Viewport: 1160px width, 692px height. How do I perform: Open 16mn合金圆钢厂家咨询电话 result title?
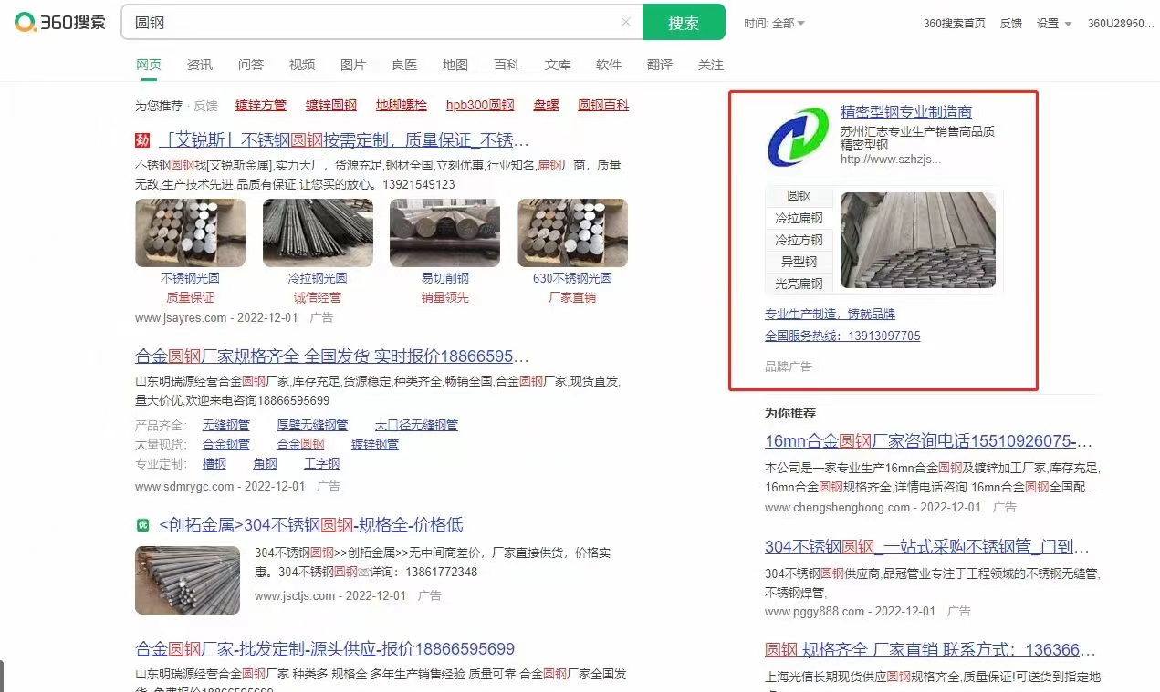point(928,442)
